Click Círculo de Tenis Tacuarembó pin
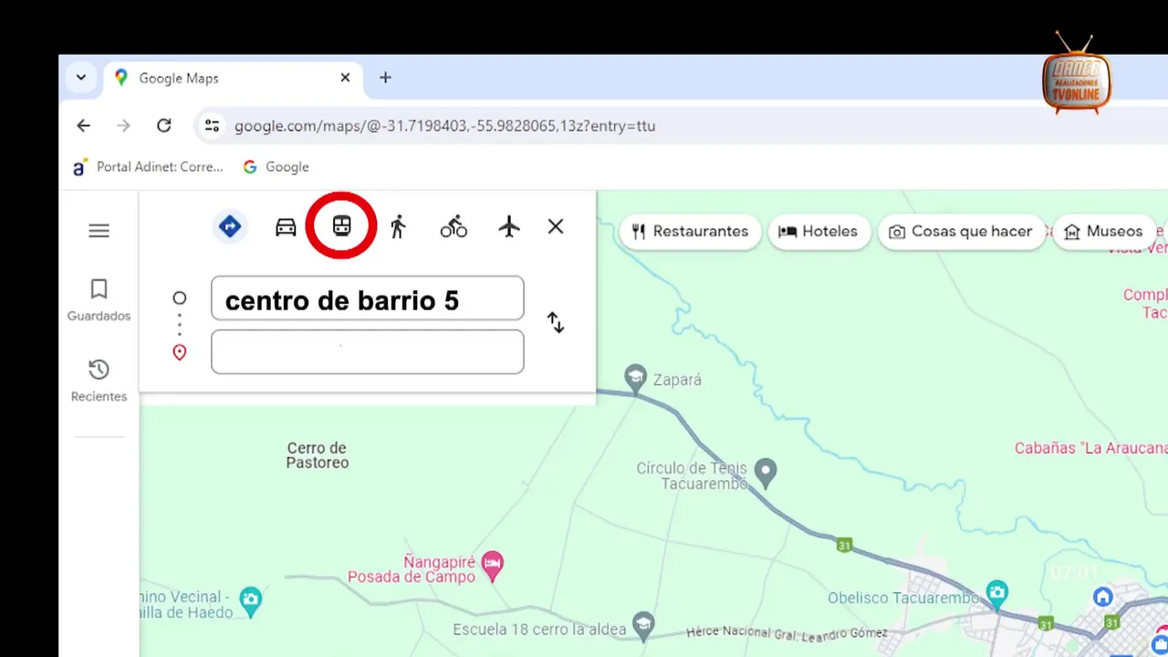Image resolution: width=1168 pixels, height=657 pixels. click(x=766, y=471)
